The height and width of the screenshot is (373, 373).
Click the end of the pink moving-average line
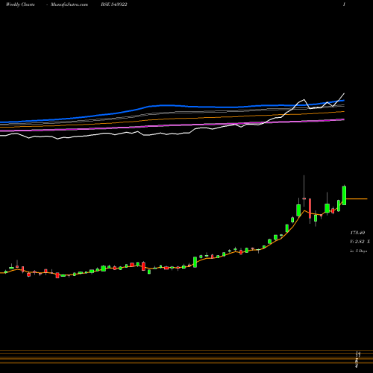click(x=343, y=119)
